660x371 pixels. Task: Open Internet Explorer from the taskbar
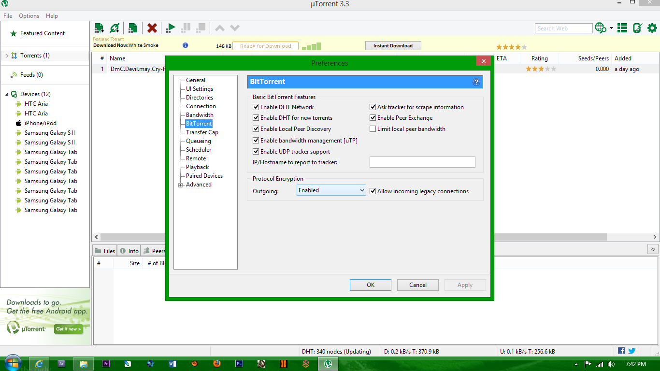[39, 364]
